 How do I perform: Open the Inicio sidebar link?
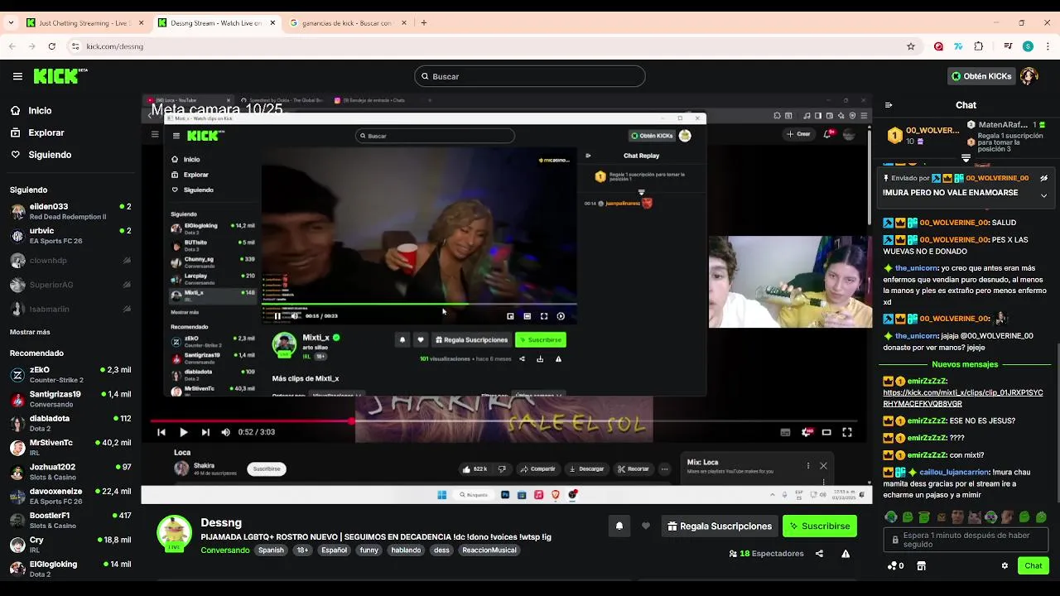click(x=40, y=110)
